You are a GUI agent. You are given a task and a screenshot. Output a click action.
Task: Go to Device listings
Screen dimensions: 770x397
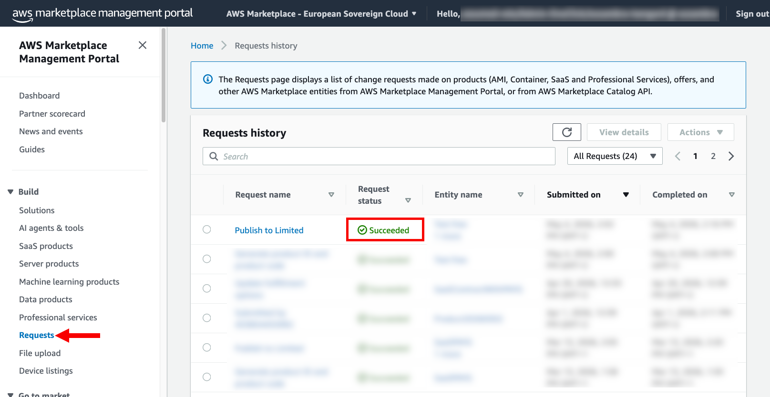[46, 371]
